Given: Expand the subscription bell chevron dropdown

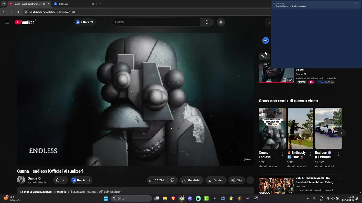Looking at the screenshot, I should (64, 180).
